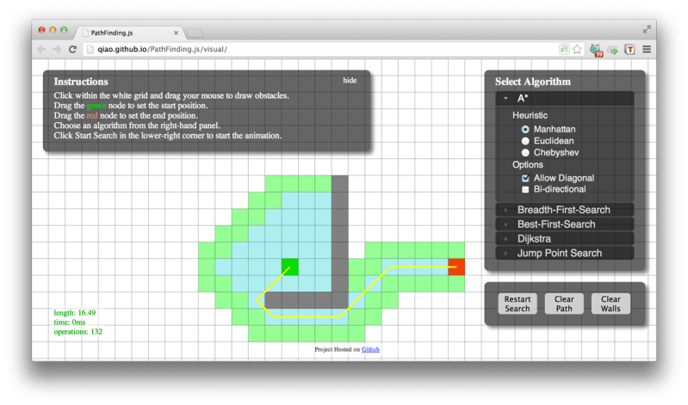Expand the Best-First-Search section
This screenshot has width=688, height=405.
[x=565, y=224]
